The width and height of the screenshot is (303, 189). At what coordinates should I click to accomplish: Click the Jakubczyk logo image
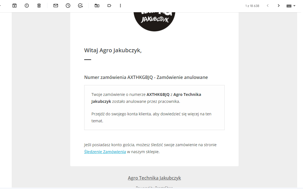154,22
